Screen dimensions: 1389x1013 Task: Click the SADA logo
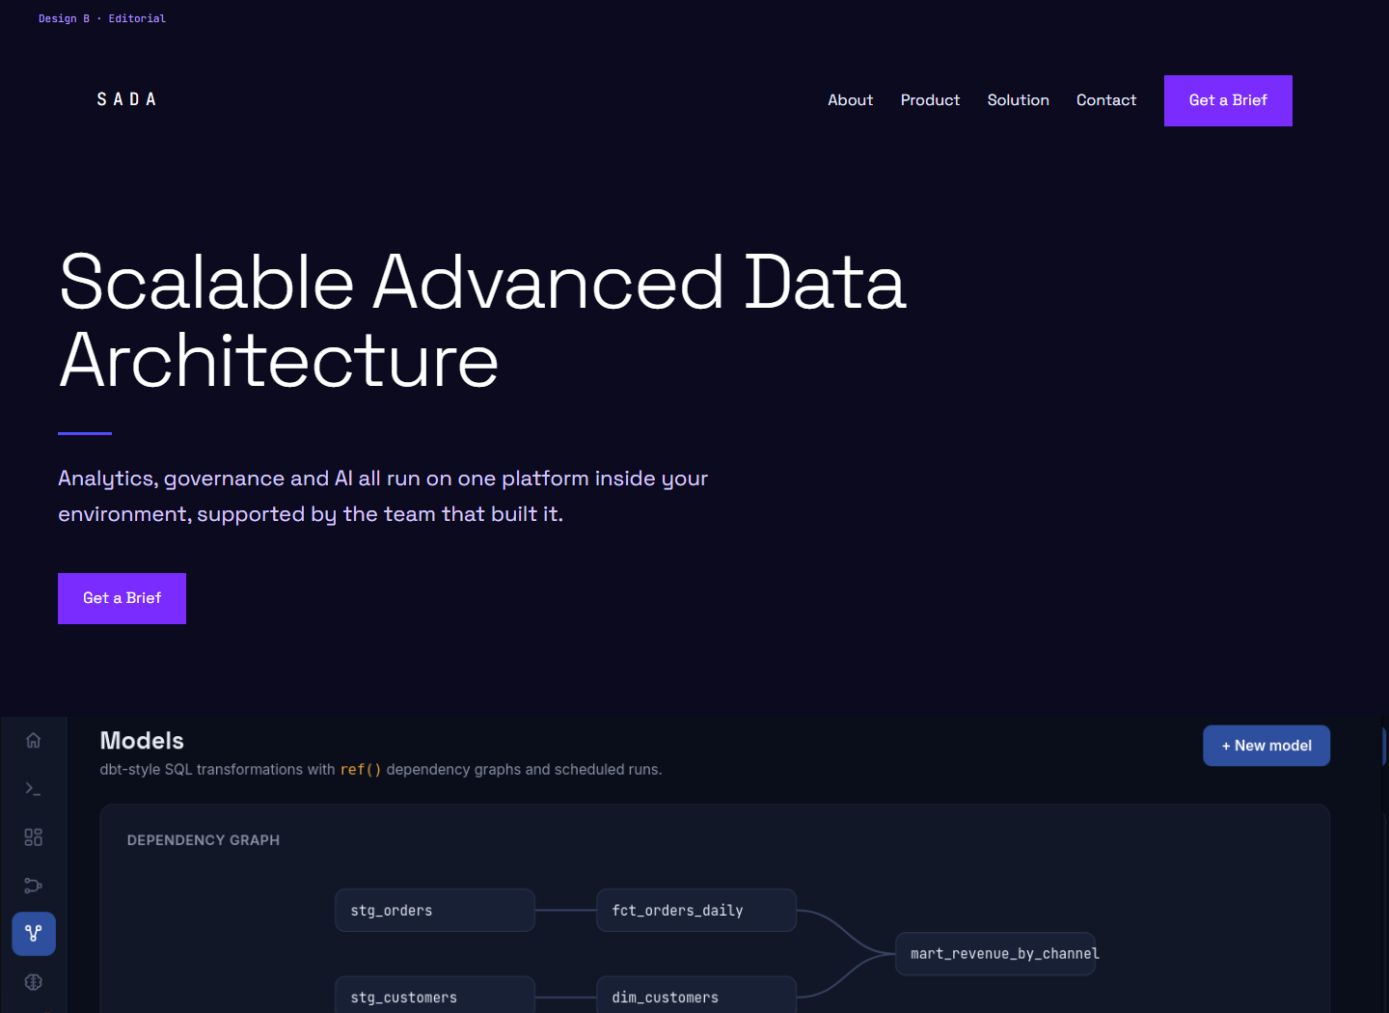(x=126, y=99)
